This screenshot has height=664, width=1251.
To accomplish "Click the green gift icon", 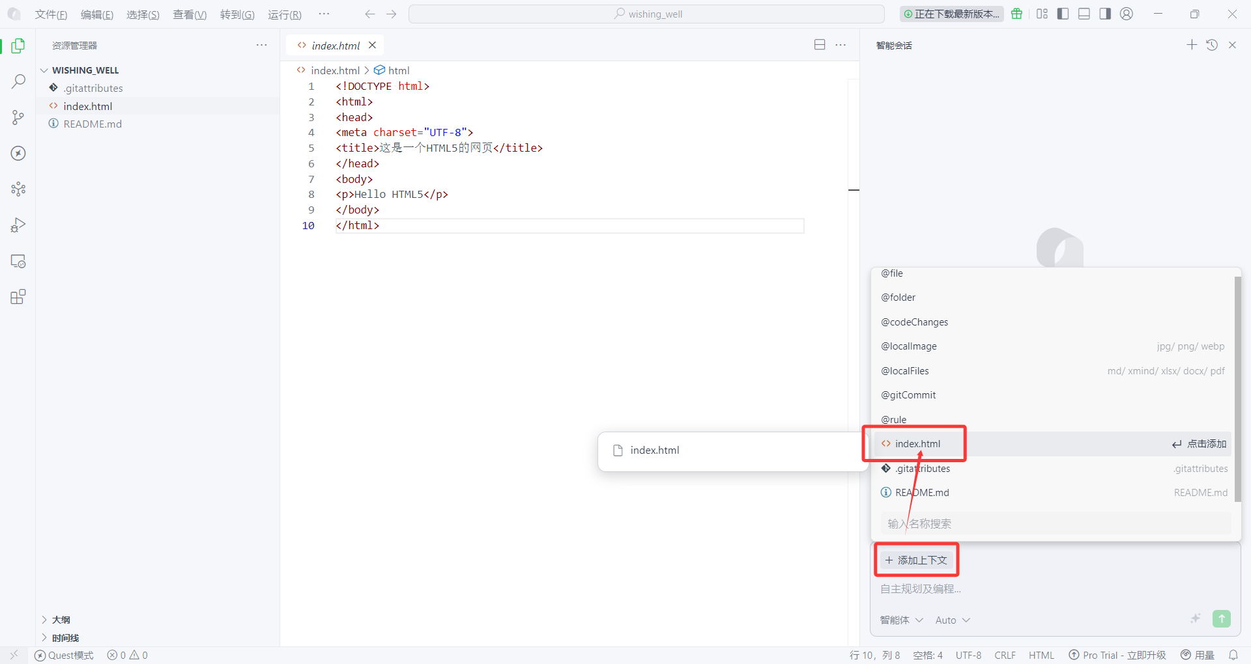I will coord(1016,14).
